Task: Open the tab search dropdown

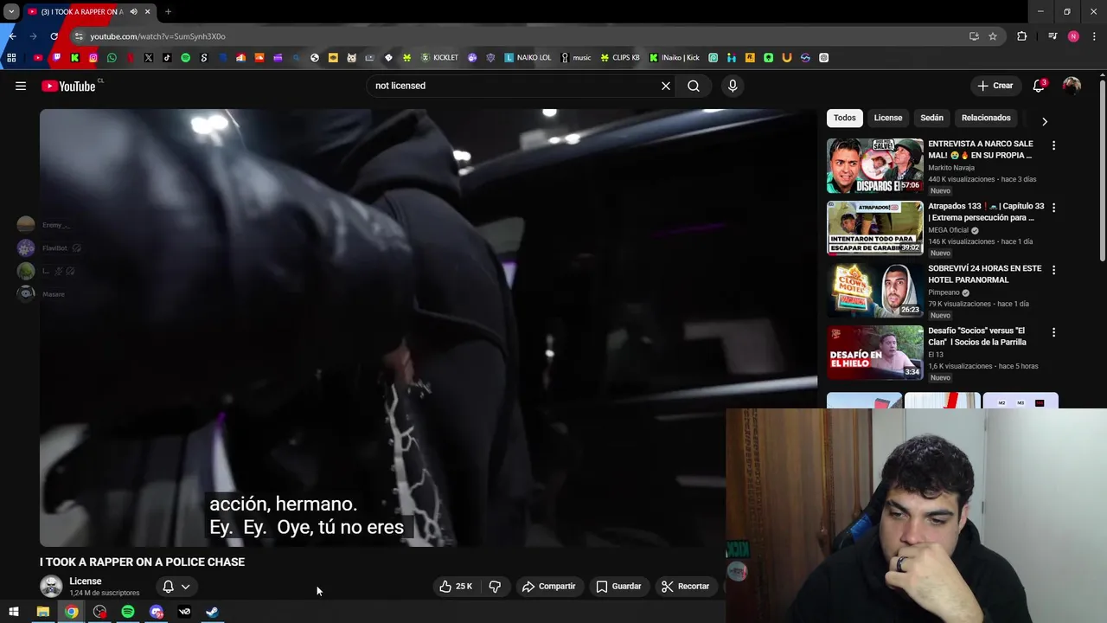Action: click(11, 12)
